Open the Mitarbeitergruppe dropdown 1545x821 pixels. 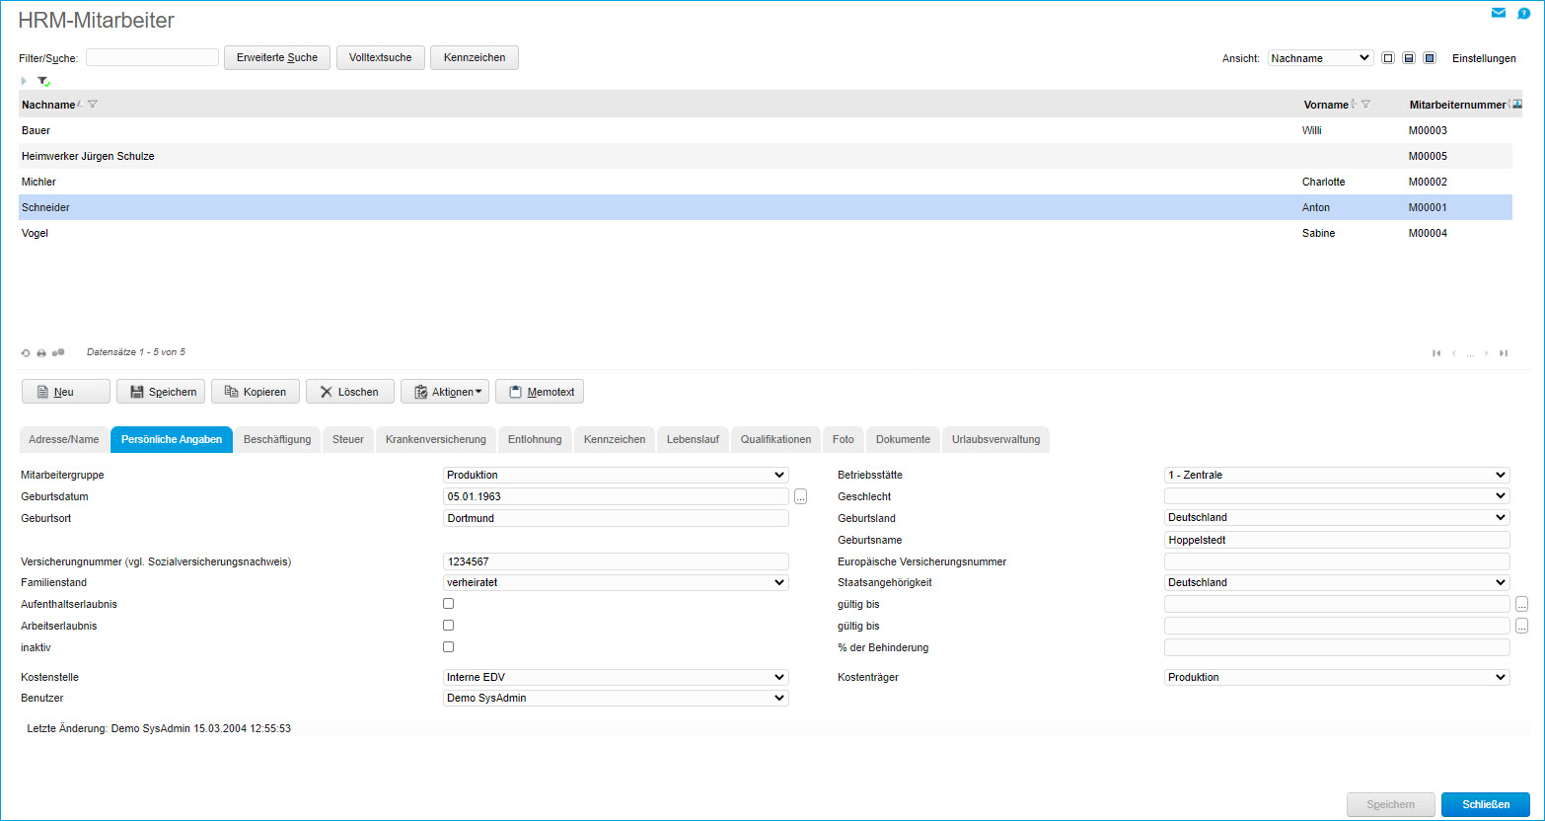[x=617, y=475]
